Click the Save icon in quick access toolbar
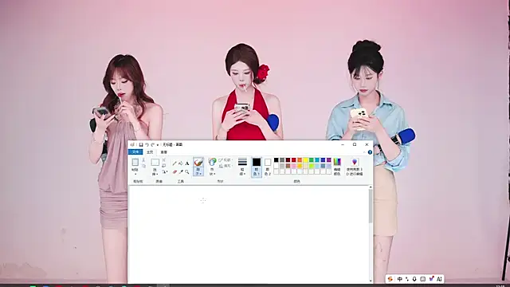The width and height of the screenshot is (510, 287). (x=141, y=144)
